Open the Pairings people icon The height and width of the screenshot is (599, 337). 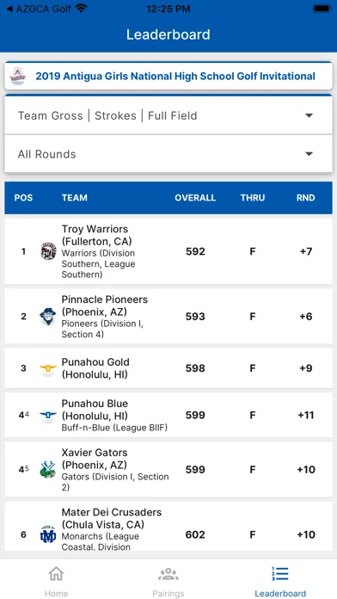(x=168, y=574)
